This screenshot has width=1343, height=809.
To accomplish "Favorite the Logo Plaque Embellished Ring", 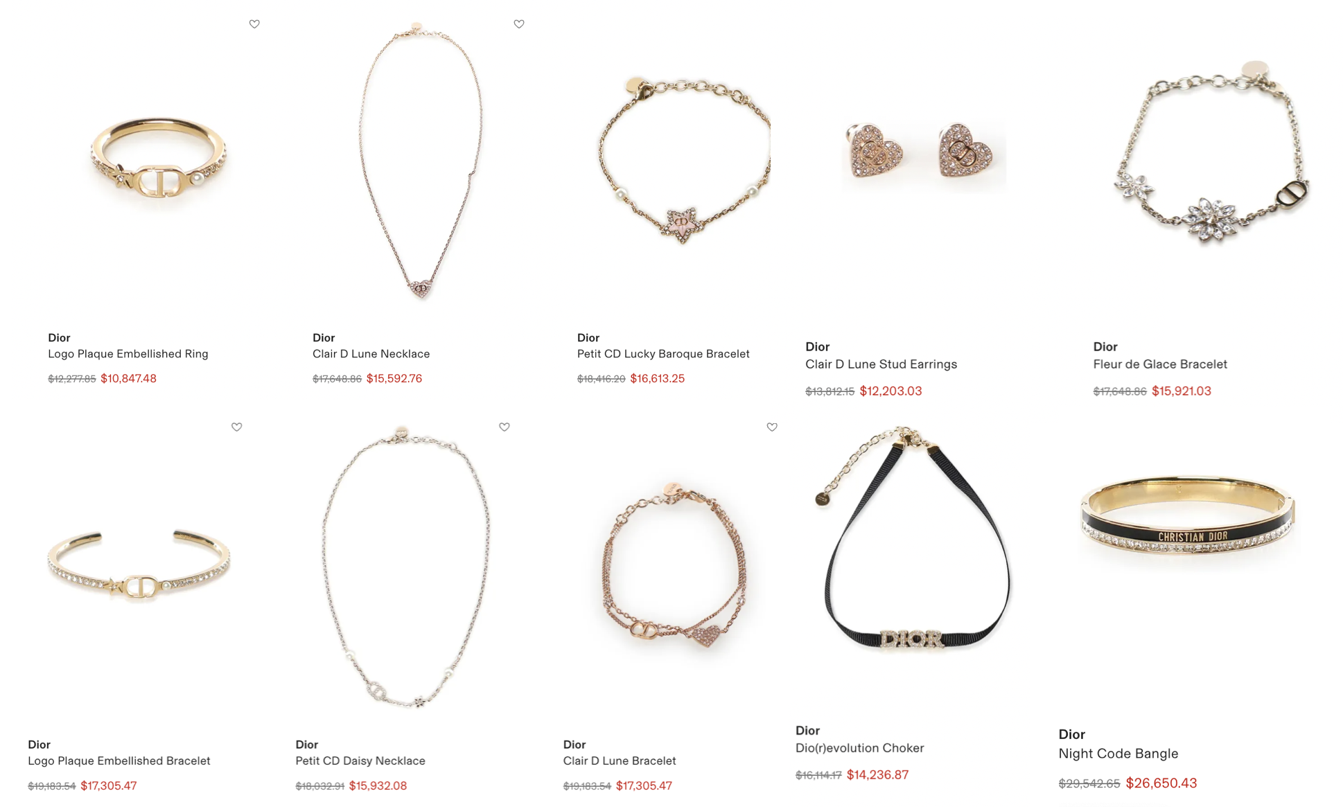I will (x=254, y=24).
